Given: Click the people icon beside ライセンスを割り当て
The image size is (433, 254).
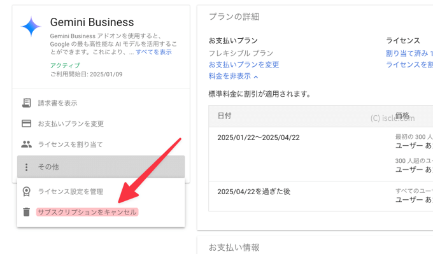Looking at the screenshot, I should pyautogui.click(x=27, y=144).
